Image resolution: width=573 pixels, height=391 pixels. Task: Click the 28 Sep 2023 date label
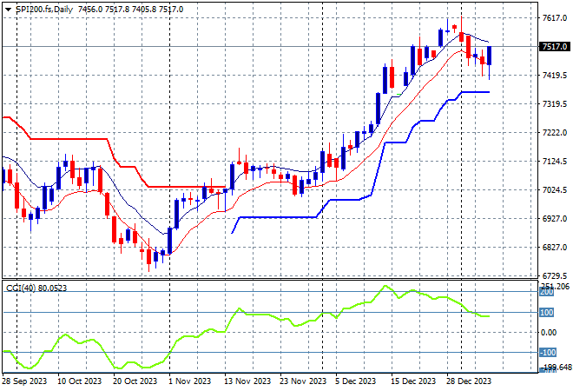tap(23, 381)
